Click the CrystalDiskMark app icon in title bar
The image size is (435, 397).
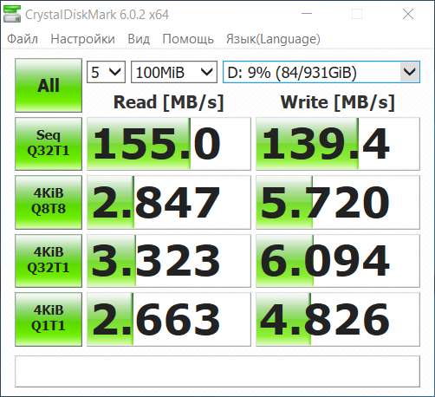[x=12, y=14]
